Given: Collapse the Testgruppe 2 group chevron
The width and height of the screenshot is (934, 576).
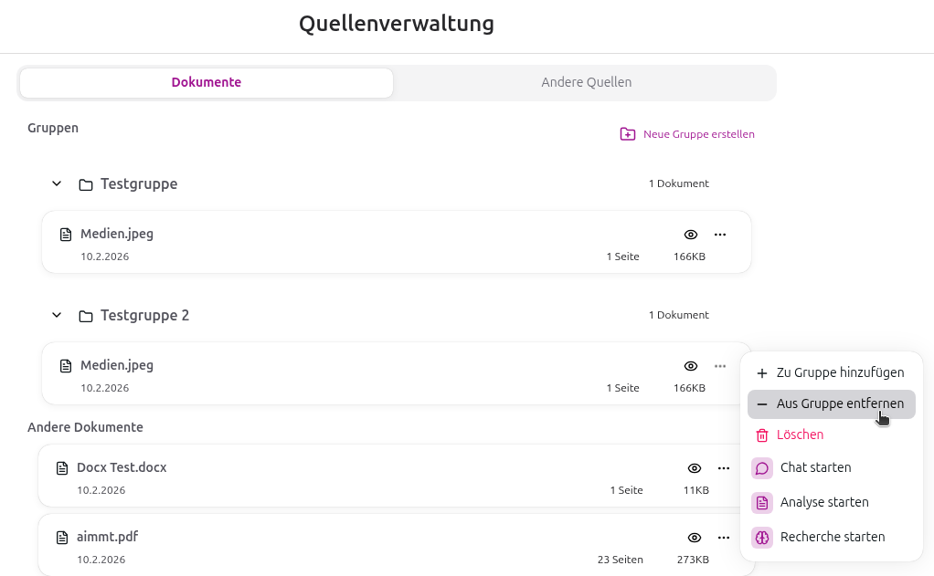Looking at the screenshot, I should pos(57,316).
